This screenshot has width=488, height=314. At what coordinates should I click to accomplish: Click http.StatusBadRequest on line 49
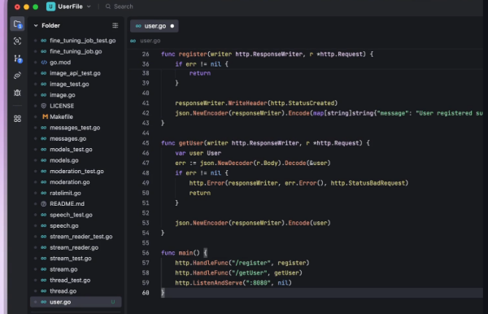(368, 183)
